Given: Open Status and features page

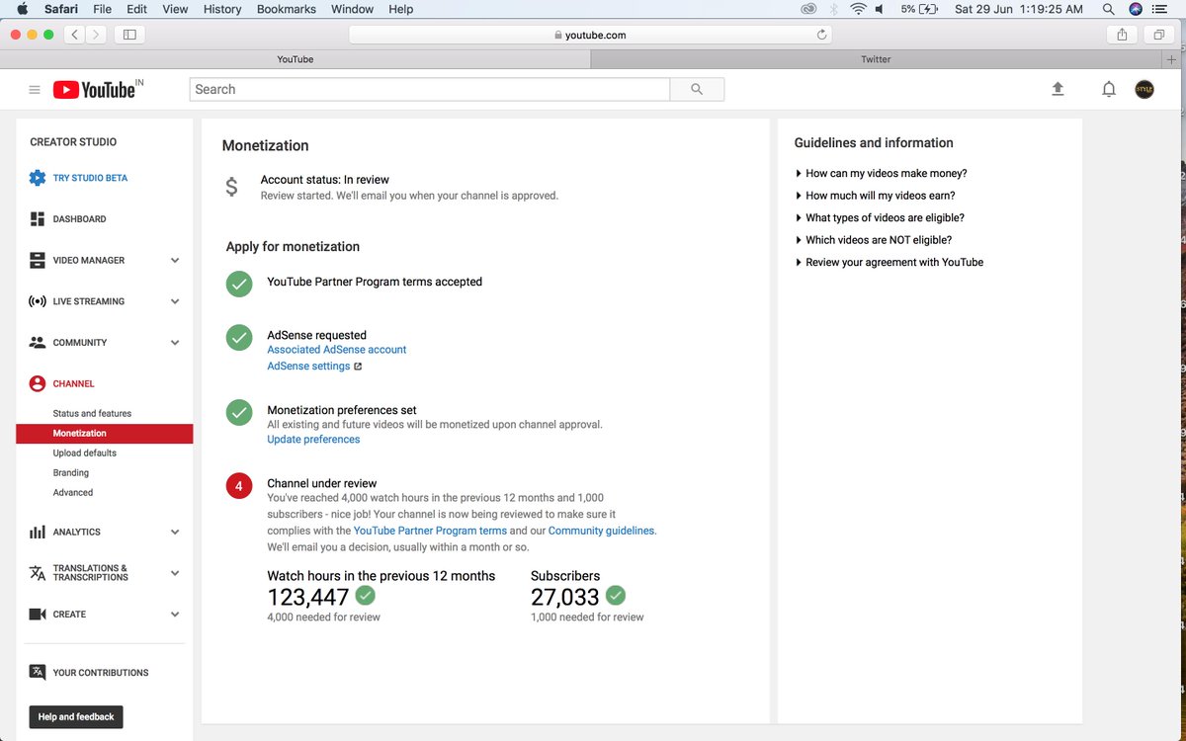Looking at the screenshot, I should [x=92, y=414].
